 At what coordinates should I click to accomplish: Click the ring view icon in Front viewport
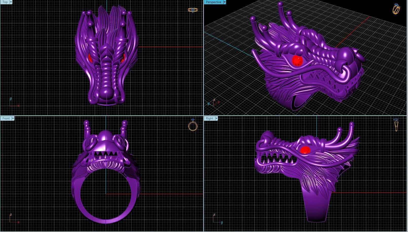(193, 125)
